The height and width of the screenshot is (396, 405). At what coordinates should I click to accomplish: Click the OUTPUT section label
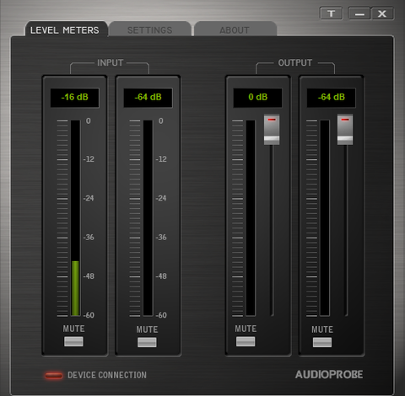[x=295, y=62]
